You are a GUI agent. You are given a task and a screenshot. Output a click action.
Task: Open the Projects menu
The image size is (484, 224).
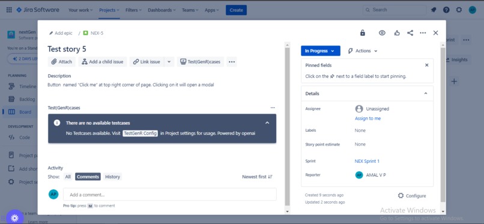(x=109, y=10)
